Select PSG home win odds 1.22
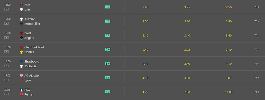 145,92
